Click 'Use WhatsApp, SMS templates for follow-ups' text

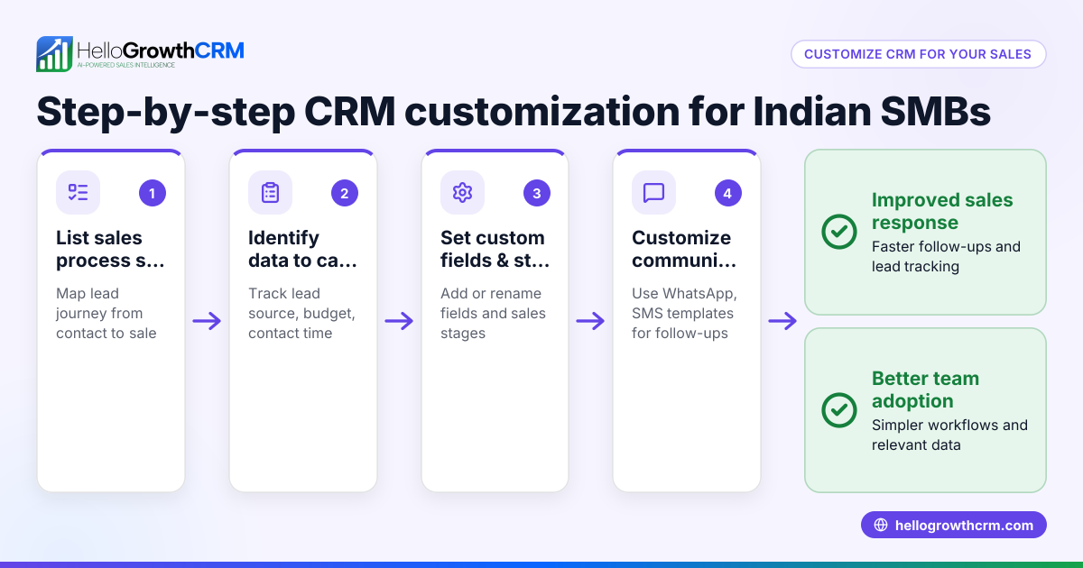[685, 313]
